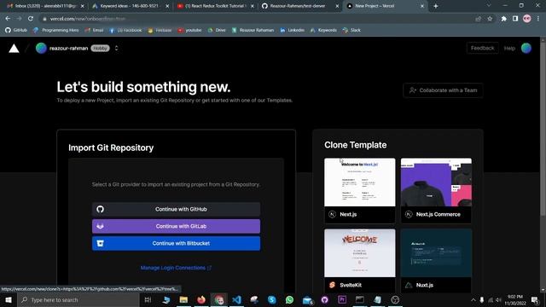Open the Windows Start menu
This screenshot has width=546, height=307.
point(9,299)
